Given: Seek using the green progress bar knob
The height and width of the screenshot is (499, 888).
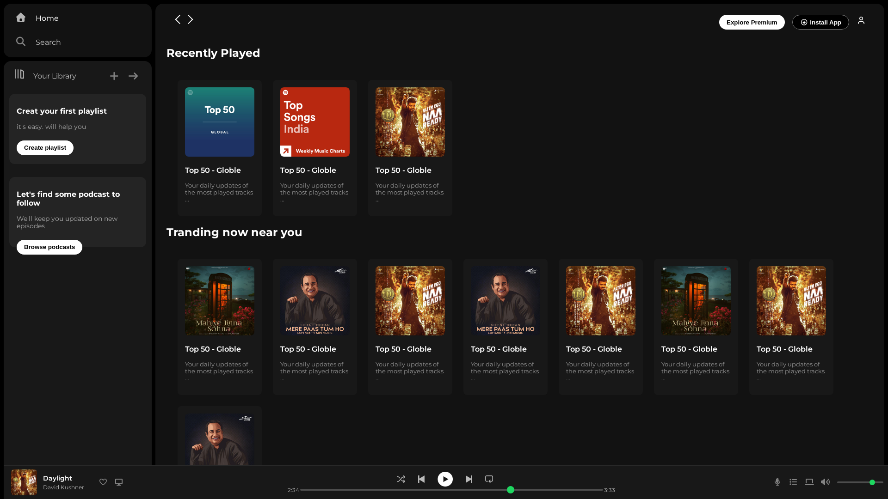Looking at the screenshot, I should tap(511, 490).
